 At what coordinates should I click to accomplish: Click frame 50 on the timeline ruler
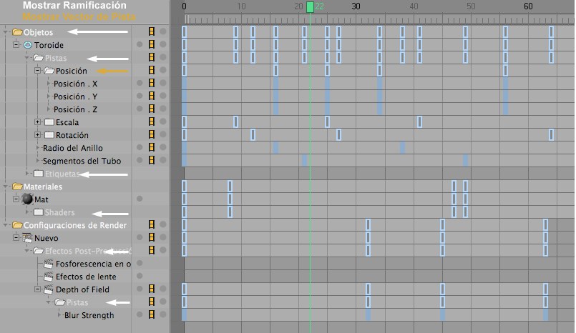471,7
